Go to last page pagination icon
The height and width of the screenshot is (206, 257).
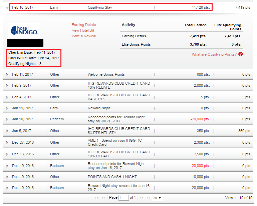click(x=148, y=198)
